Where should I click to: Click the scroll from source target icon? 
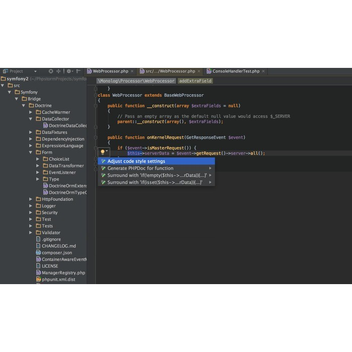(x=51, y=71)
